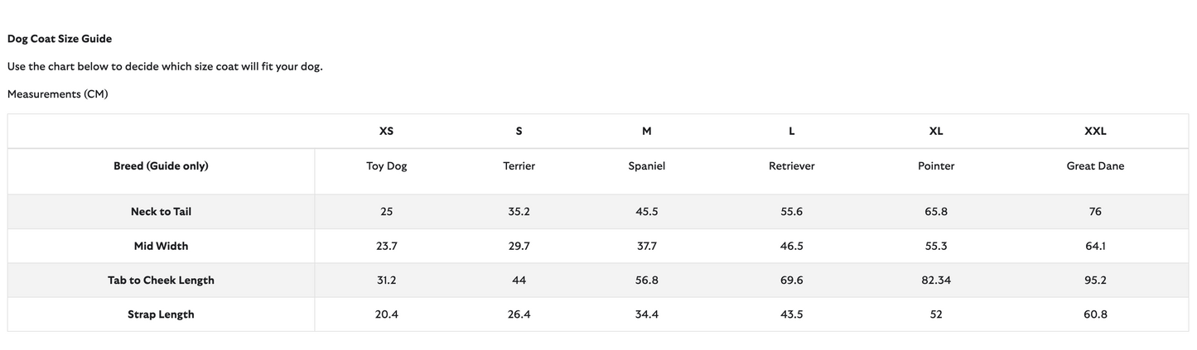The image size is (1197, 350).
Task: Select the Tab to Cheek Length label
Action: 161,280
